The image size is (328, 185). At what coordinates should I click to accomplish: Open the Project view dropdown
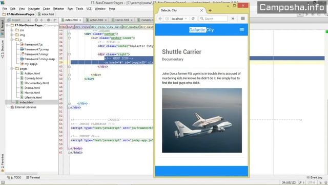(x=18, y=20)
